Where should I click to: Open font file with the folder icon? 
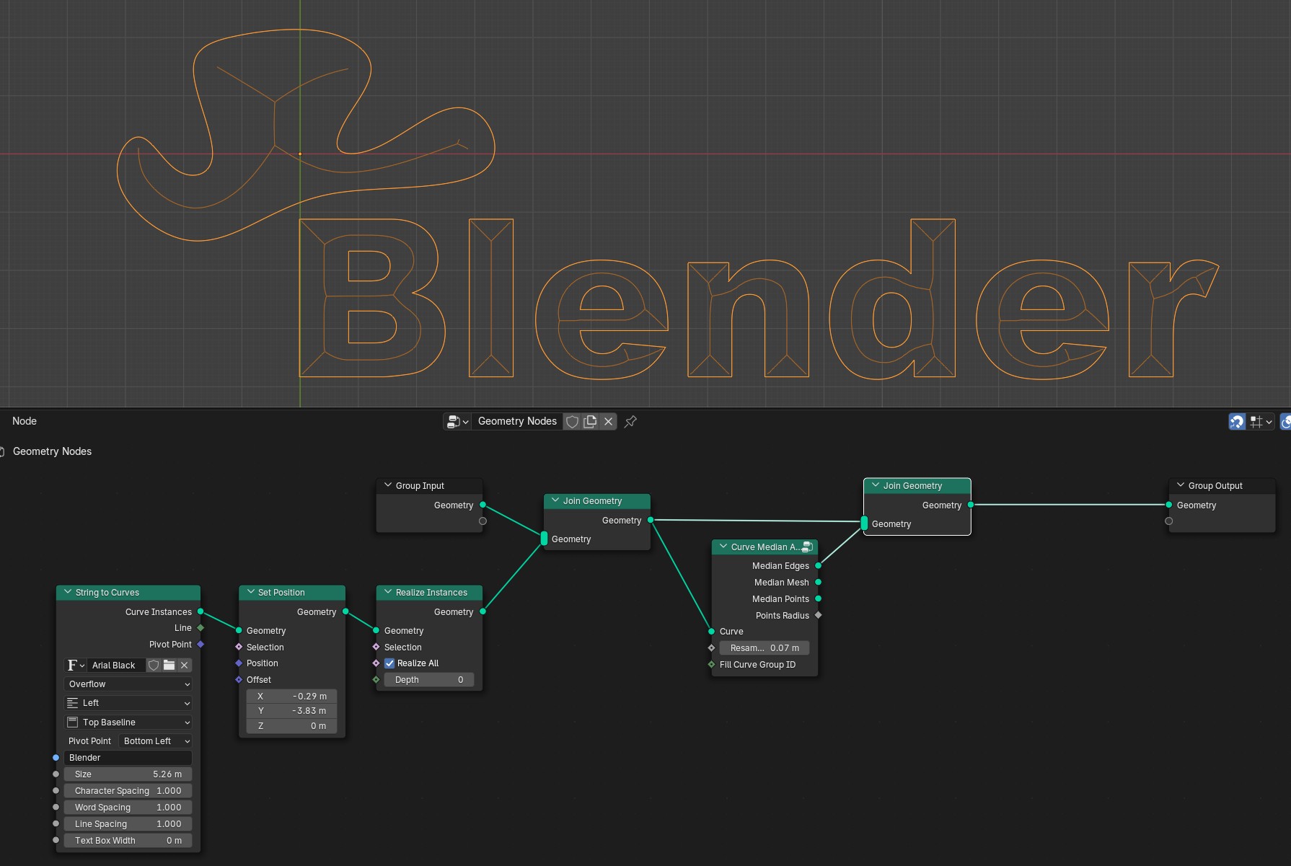click(169, 666)
